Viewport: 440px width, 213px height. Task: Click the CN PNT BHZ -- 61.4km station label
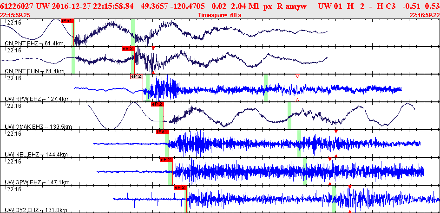point(34,44)
